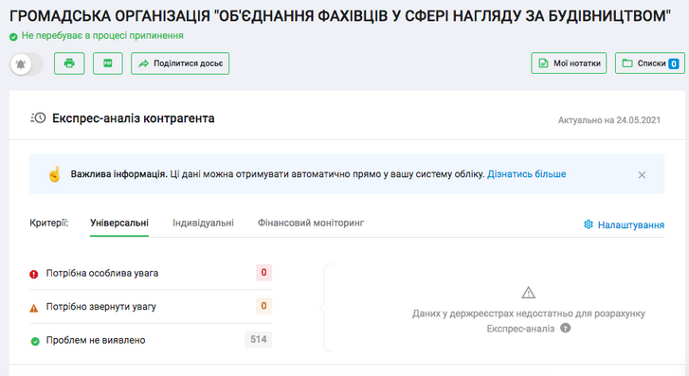Dismiss the important information banner
Screen dimensions: 689x376
642,175
